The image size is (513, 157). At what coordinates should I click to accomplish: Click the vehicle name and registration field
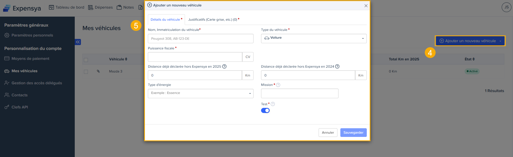[x=201, y=39]
